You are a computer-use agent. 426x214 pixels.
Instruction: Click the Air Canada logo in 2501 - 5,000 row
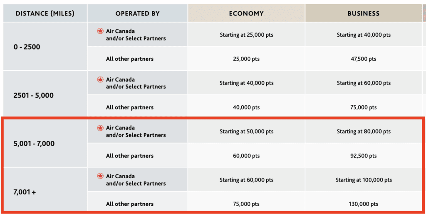(x=100, y=80)
